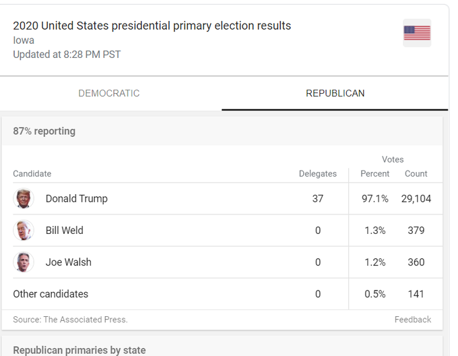Click the Candidate column header

point(32,174)
